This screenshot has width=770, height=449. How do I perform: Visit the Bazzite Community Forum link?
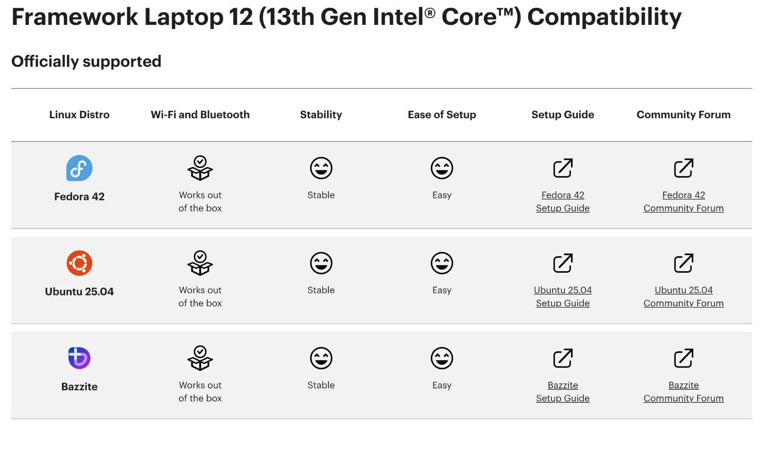(x=684, y=392)
